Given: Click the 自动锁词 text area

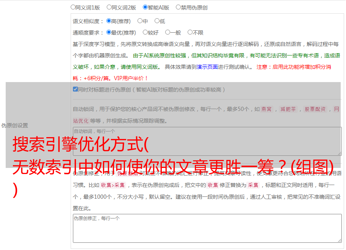Looking at the screenshot, I should pyautogui.click(x=207, y=141).
